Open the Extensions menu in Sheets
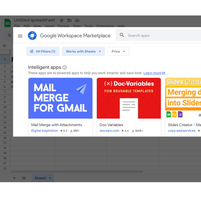 (x=105, y=26)
